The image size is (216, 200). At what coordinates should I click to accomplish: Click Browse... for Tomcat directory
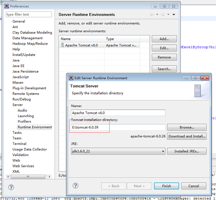click(x=187, y=127)
